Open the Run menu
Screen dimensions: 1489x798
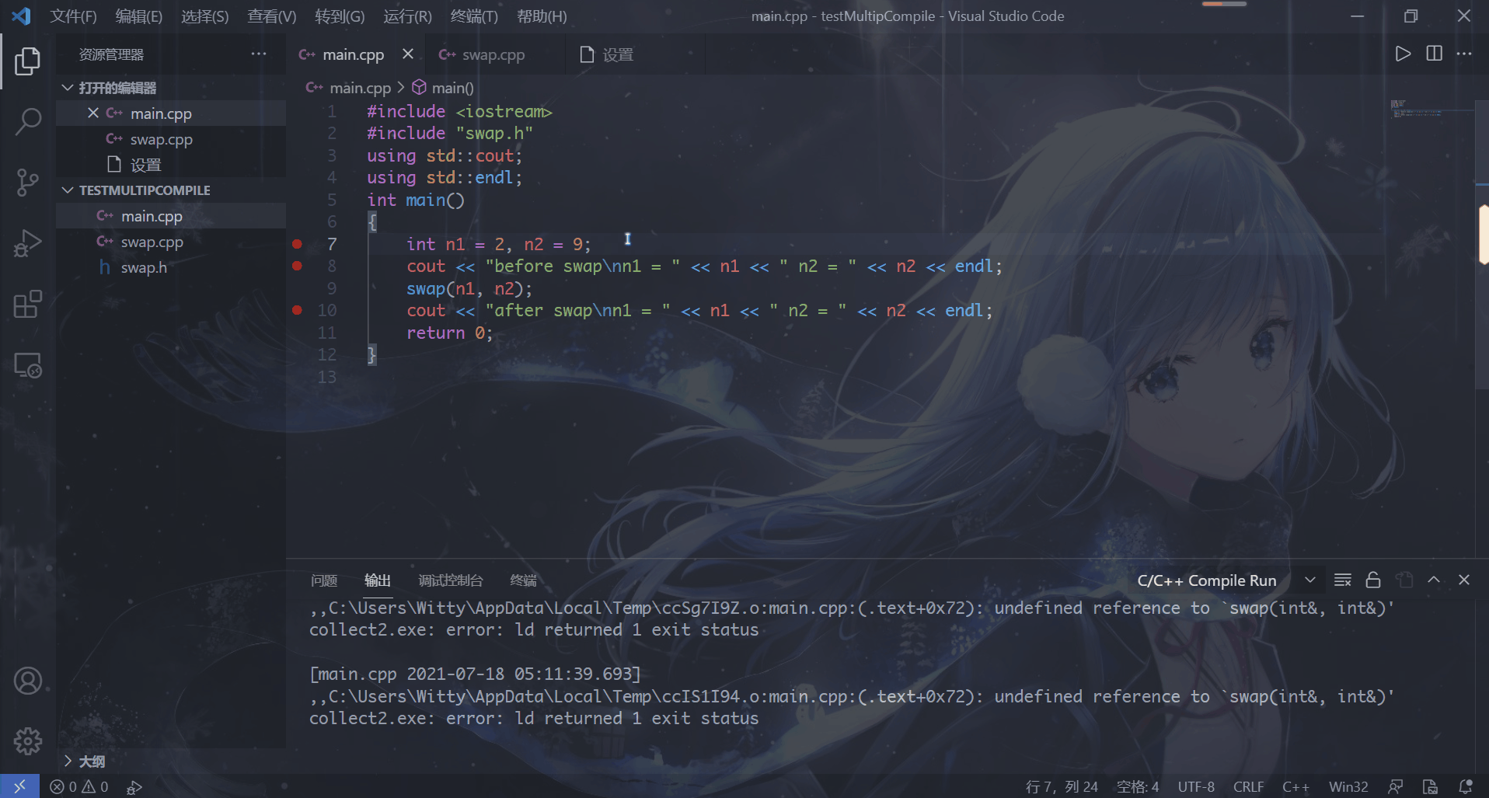click(407, 16)
